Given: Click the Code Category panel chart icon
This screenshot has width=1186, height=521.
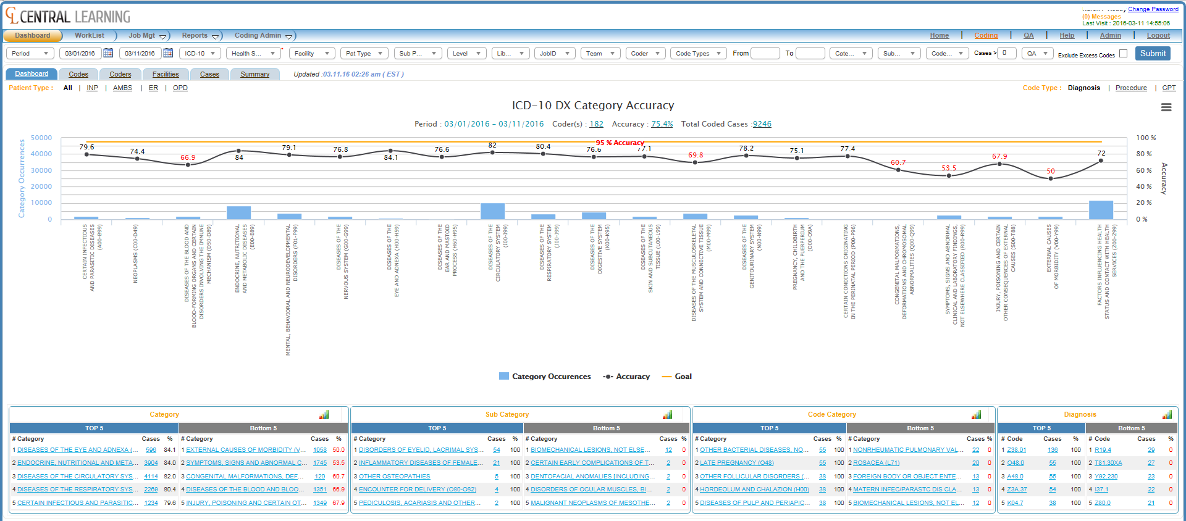Looking at the screenshot, I should [x=976, y=415].
